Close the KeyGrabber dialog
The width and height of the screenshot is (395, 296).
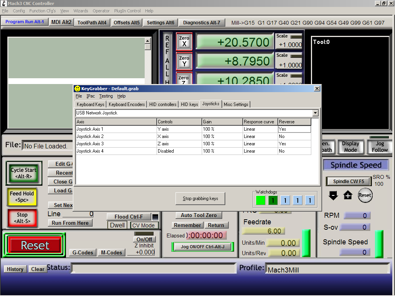(x=317, y=89)
